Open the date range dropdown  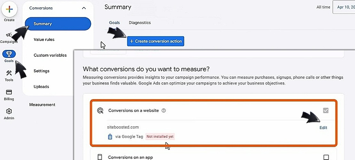344,7
